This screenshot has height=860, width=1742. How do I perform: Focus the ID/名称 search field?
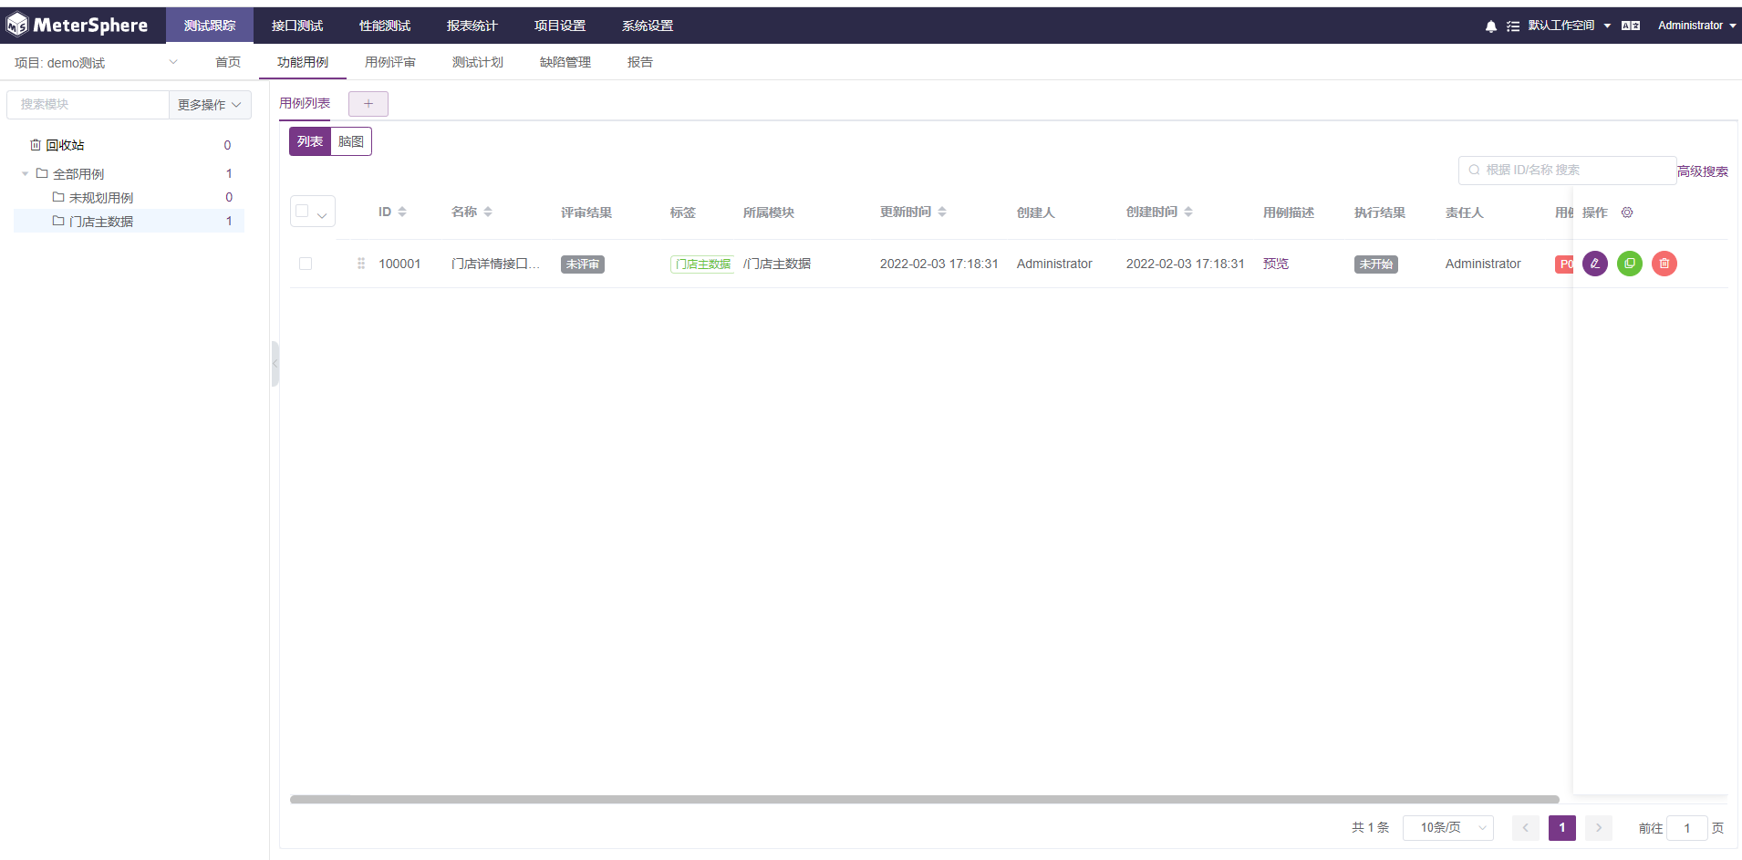[1567, 170]
